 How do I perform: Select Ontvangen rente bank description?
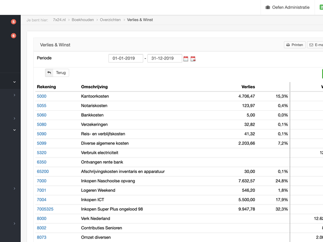coord(102,162)
